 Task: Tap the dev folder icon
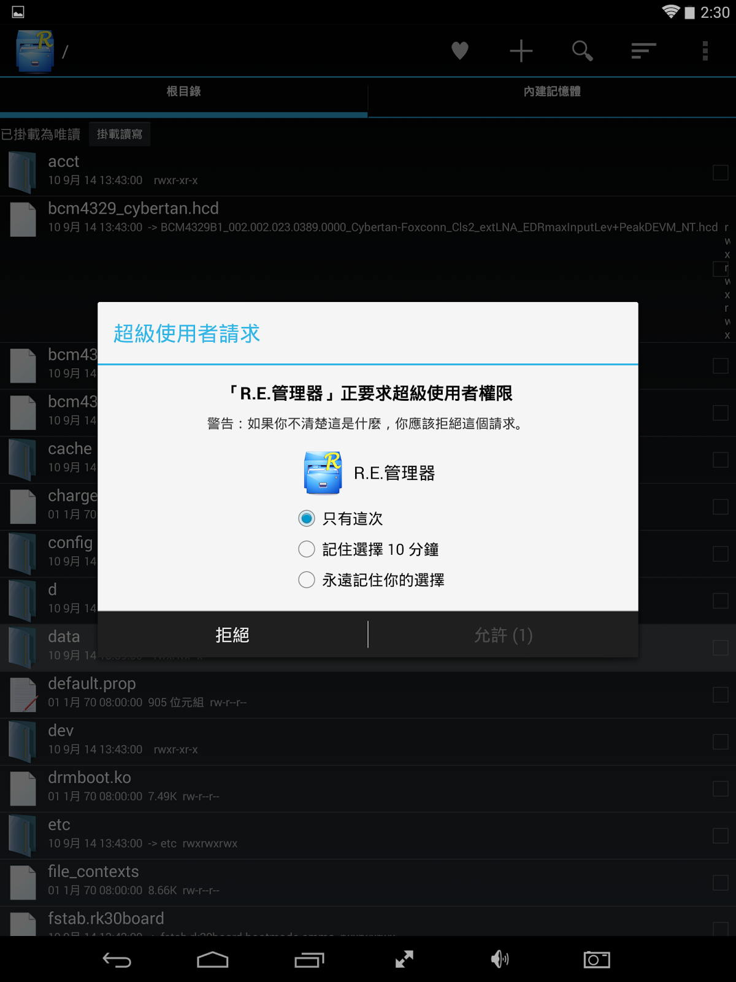(x=23, y=741)
